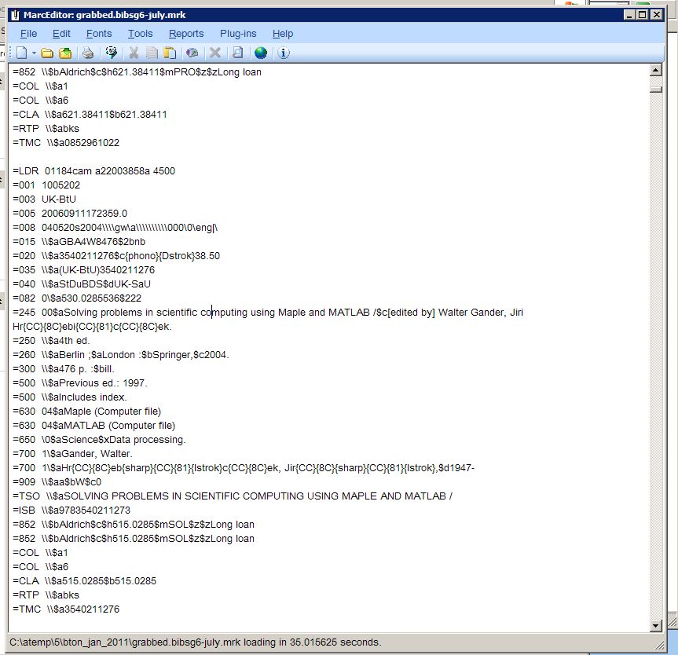Viewport: 678px width, 655px height.
Task: Save the file using the green-arrow folder icon
Action: click(x=65, y=53)
